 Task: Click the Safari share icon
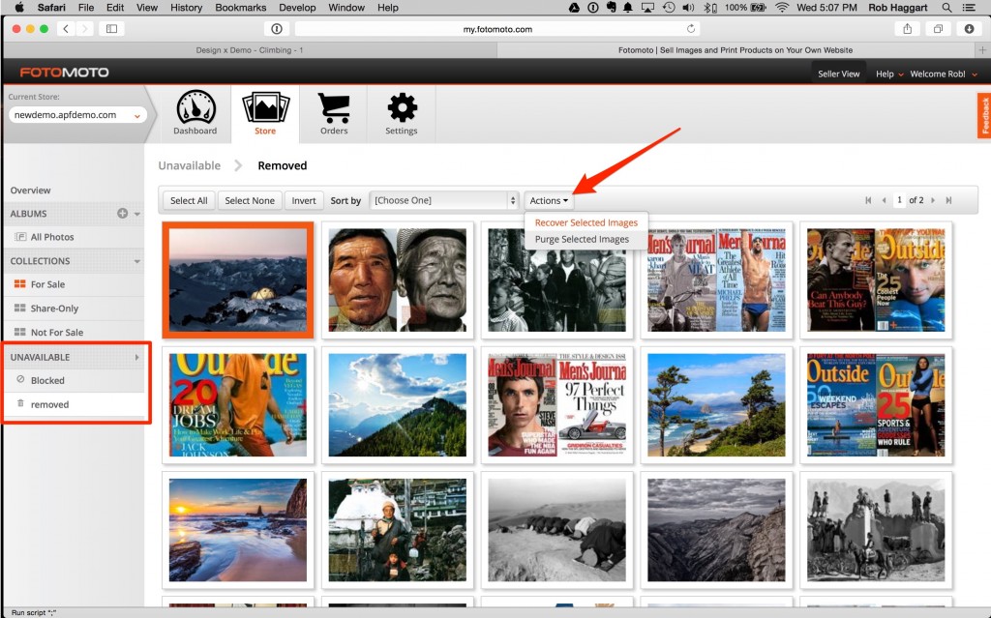click(x=908, y=28)
